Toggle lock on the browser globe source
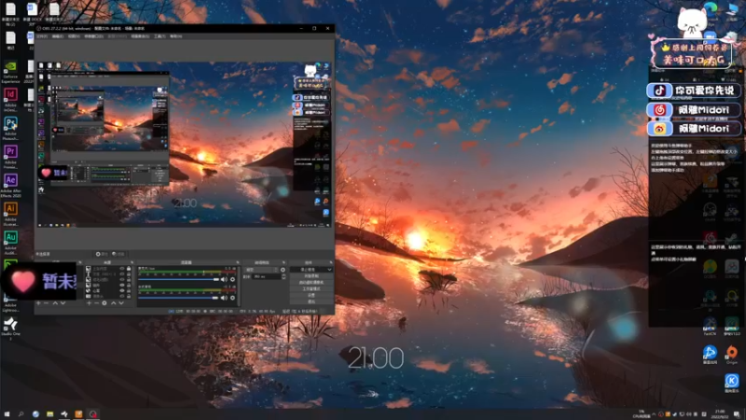746x420 pixels. click(129, 290)
